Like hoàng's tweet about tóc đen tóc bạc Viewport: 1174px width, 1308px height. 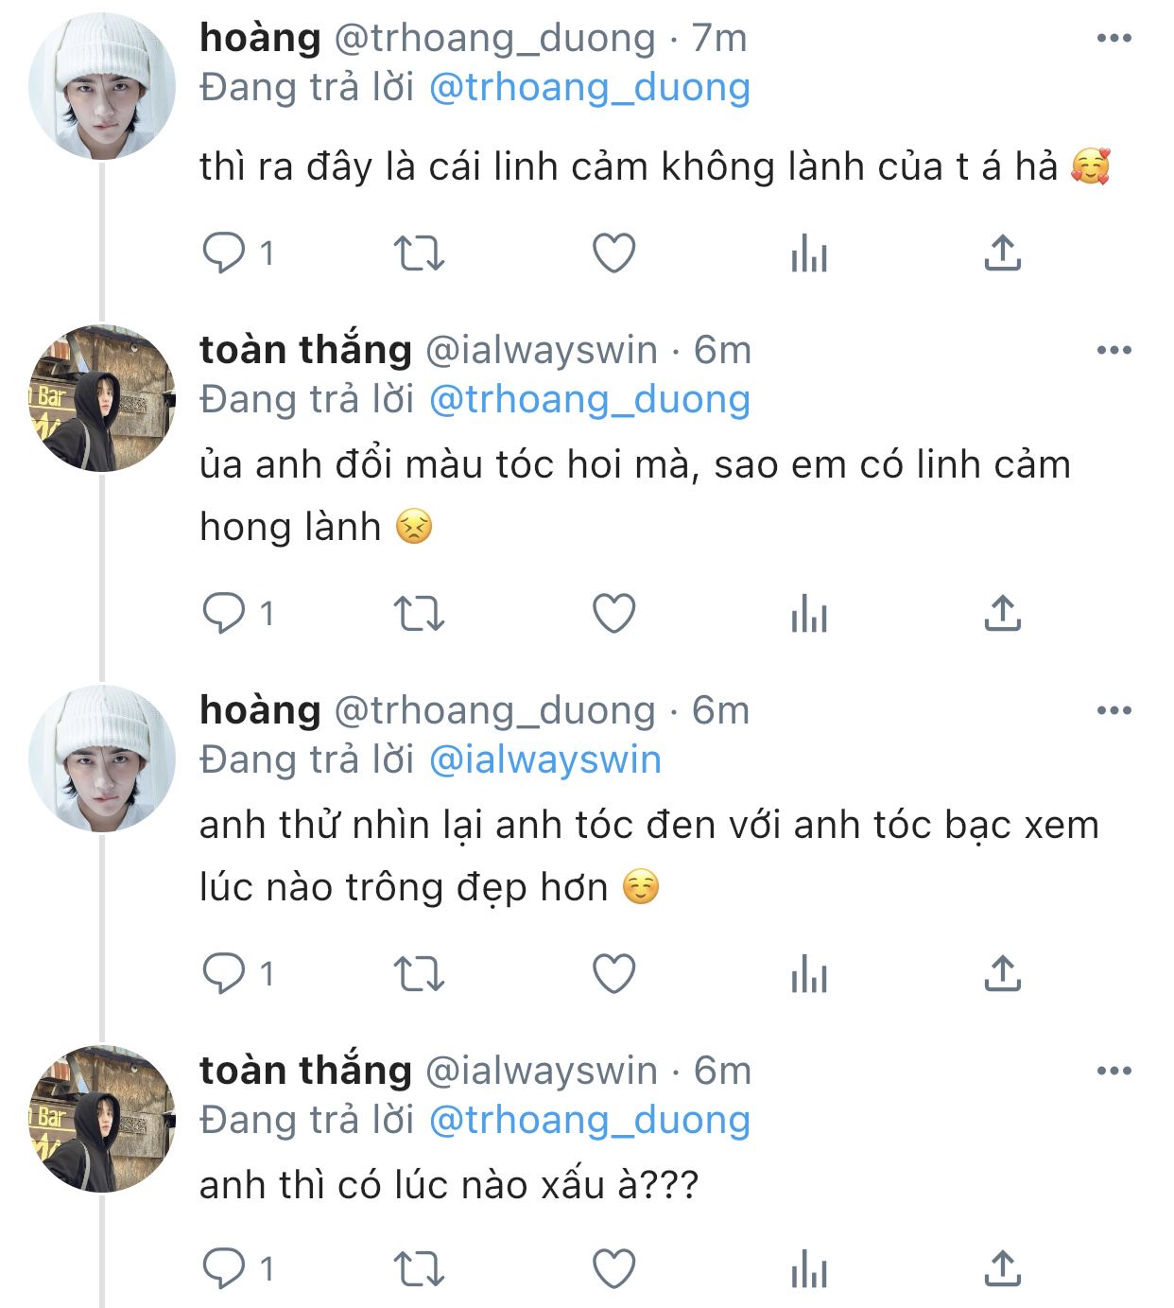pyautogui.click(x=613, y=974)
